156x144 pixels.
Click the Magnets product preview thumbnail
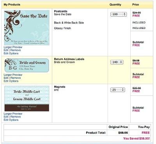27,99
